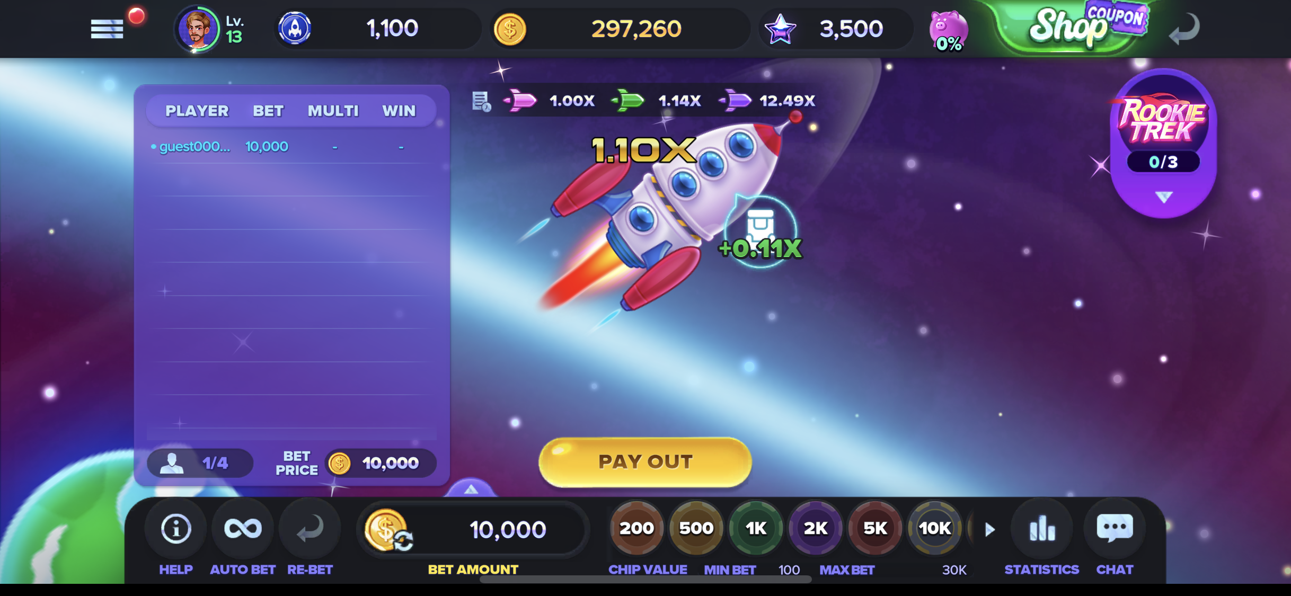Select the 1K chip value
Viewport: 1291px width, 596px height.
(756, 528)
